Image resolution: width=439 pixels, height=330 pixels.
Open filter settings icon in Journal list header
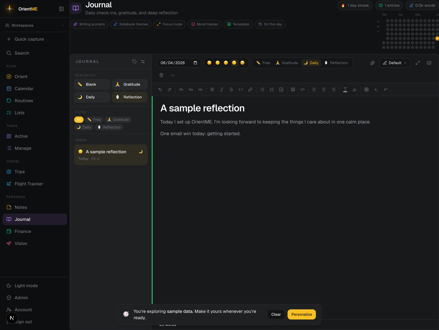143,62
